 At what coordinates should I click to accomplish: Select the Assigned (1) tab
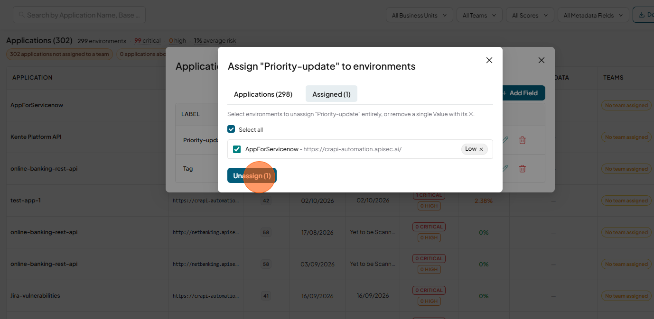pos(331,94)
